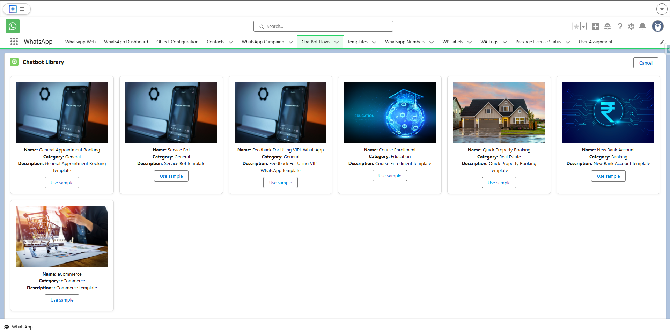Click the Course Enrollment thumbnail image

click(390, 112)
